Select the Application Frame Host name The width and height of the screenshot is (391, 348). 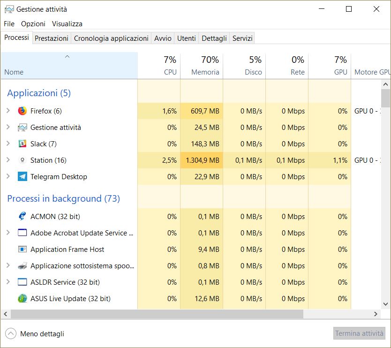coord(67,250)
